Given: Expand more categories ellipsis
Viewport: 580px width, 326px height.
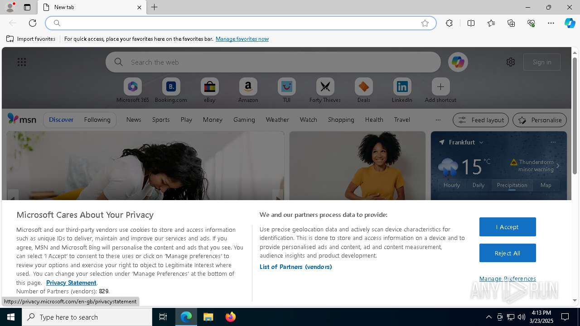Looking at the screenshot, I should pos(438,120).
